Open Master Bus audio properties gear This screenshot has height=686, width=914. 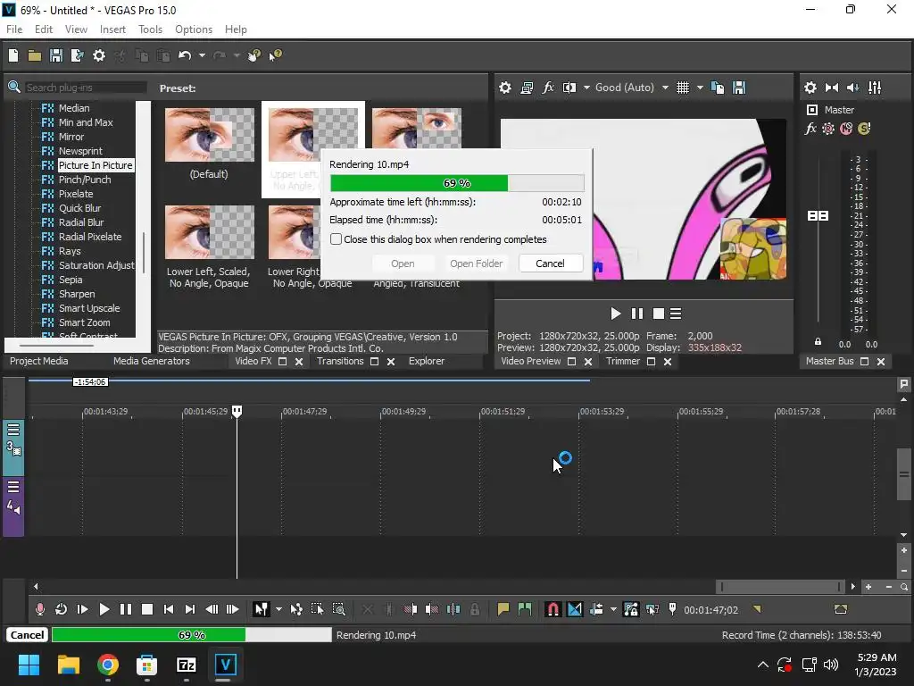[x=810, y=88]
